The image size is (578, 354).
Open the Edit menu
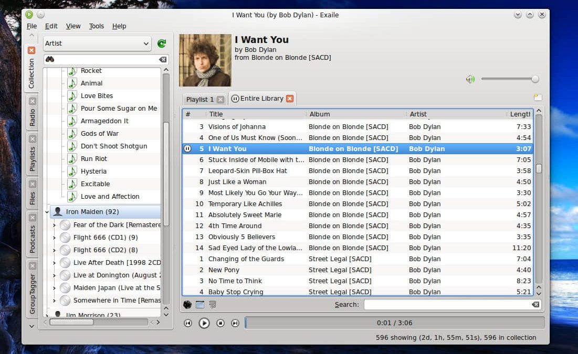coord(51,26)
